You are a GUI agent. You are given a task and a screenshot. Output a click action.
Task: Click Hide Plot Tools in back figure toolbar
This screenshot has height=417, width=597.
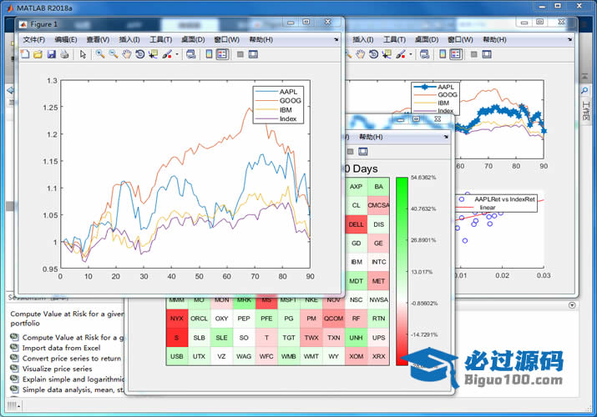(x=474, y=54)
